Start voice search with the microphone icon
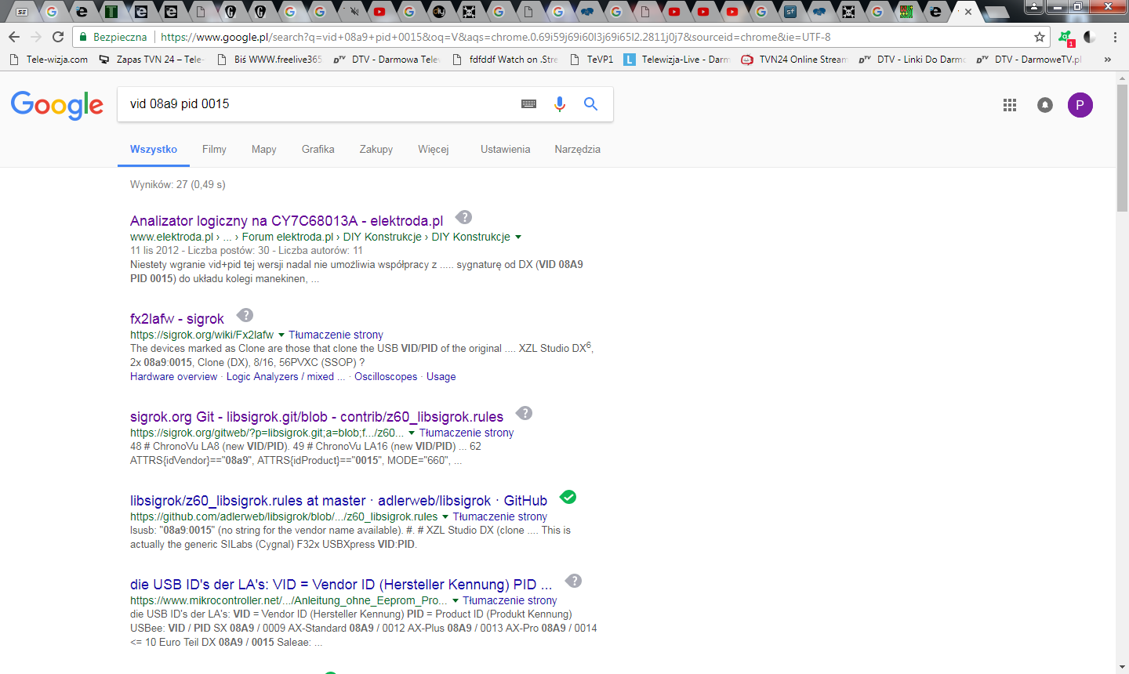 click(560, 103)
